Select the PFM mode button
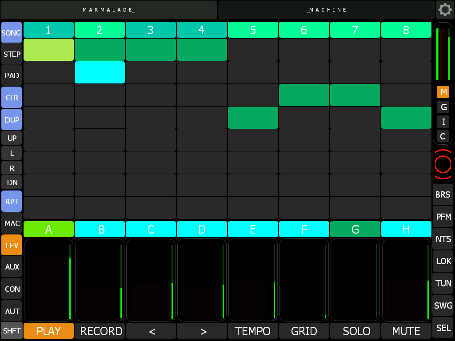The height and width of the screenshot is (341, 455). click(x=443, y=217)
